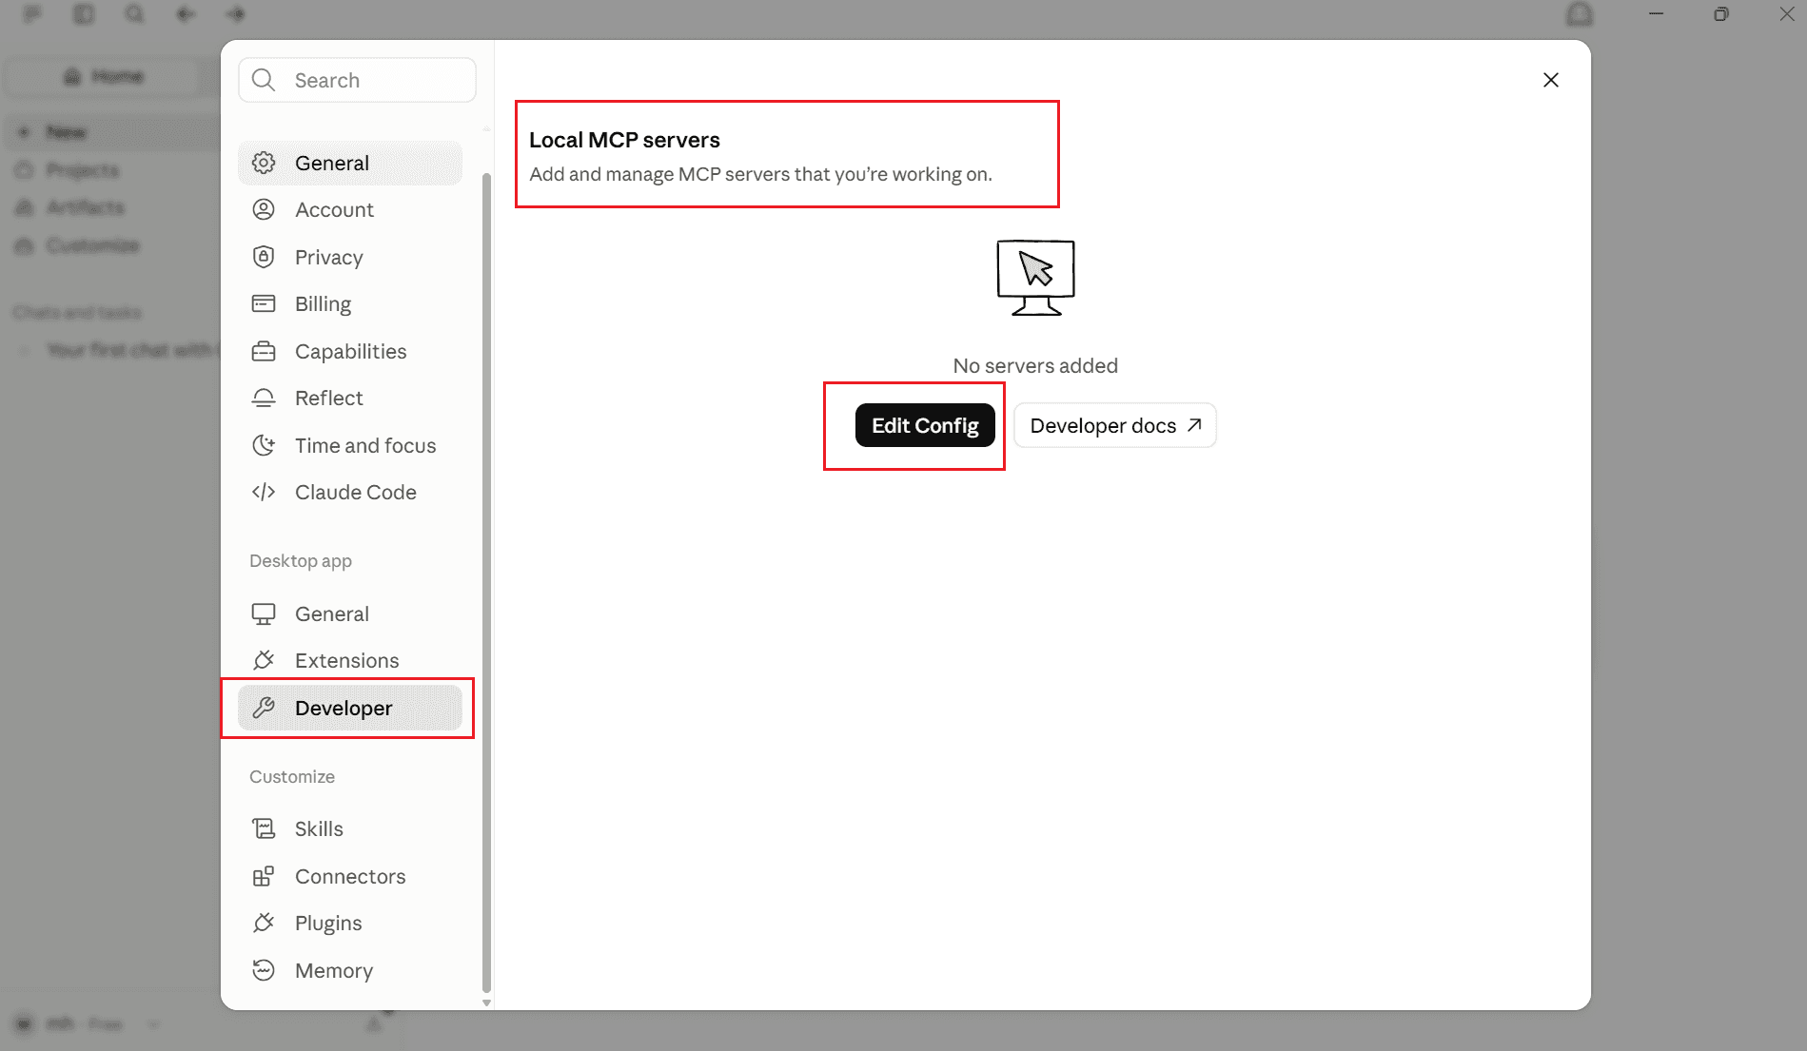Select Claude Code settings
This screenshot has height=1051, width=1807.
click(x=350, y=493)
